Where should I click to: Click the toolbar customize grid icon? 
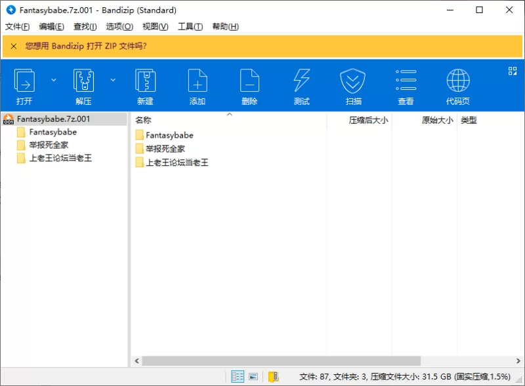tap(513, 71)
